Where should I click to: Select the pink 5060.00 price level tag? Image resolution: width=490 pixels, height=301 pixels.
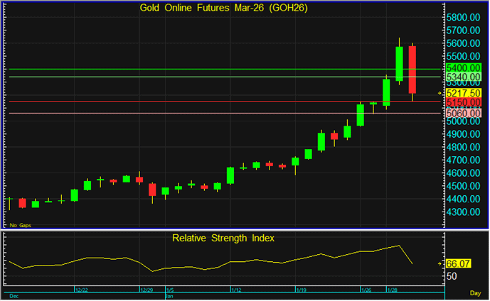coord(464,113)
